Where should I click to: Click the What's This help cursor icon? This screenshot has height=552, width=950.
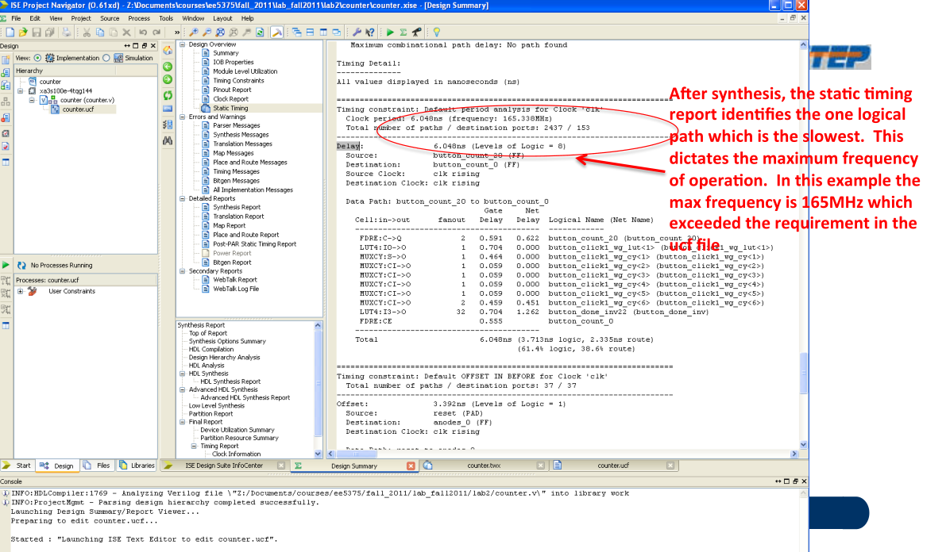[369, 32]
